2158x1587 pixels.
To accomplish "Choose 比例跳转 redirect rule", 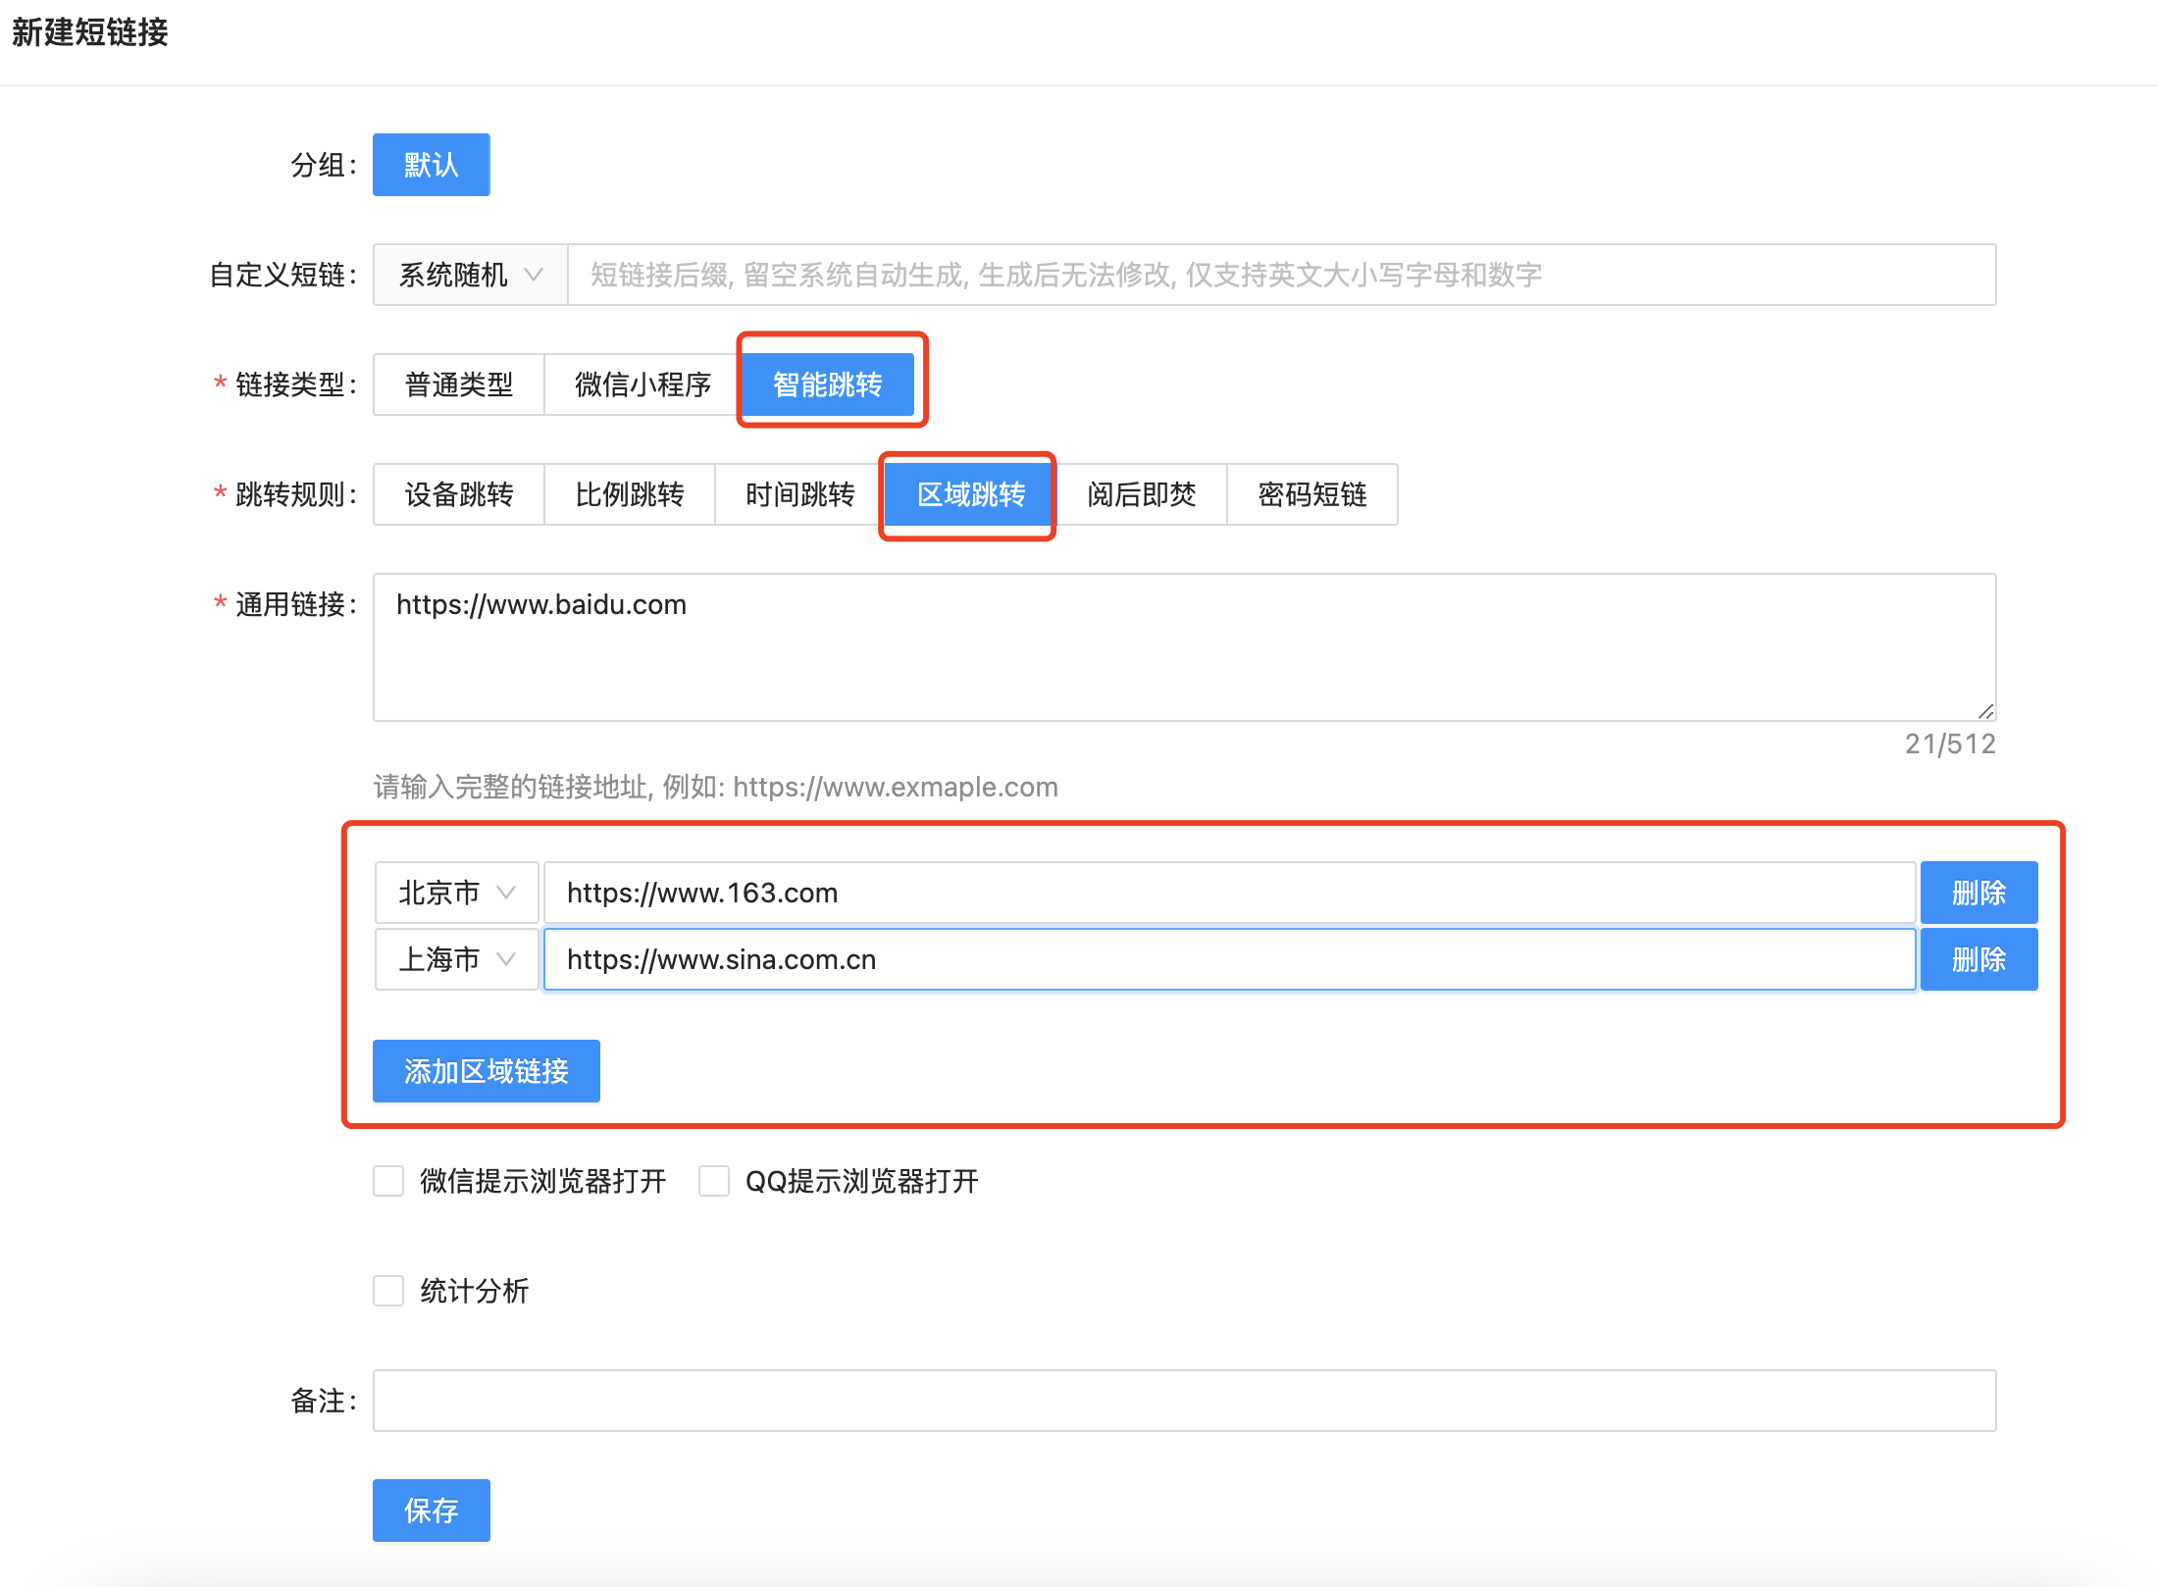I will [629, 494].
